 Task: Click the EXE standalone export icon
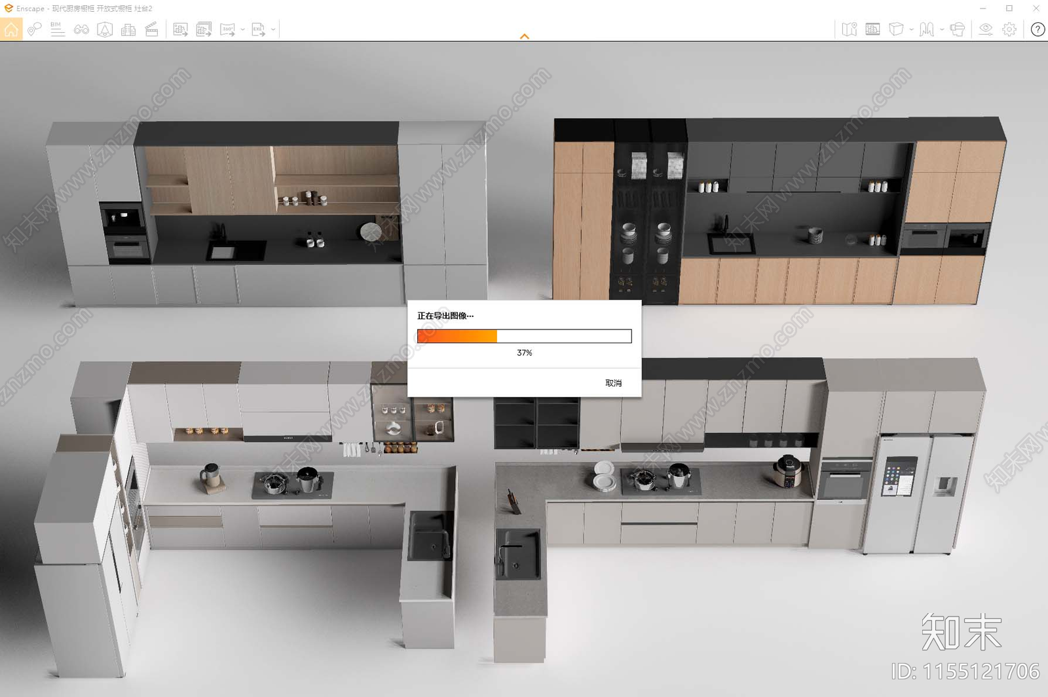point(259,29)
